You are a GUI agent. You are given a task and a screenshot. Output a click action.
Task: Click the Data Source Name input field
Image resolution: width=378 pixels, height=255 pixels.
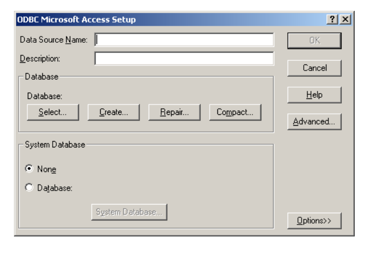pos(184,40)
